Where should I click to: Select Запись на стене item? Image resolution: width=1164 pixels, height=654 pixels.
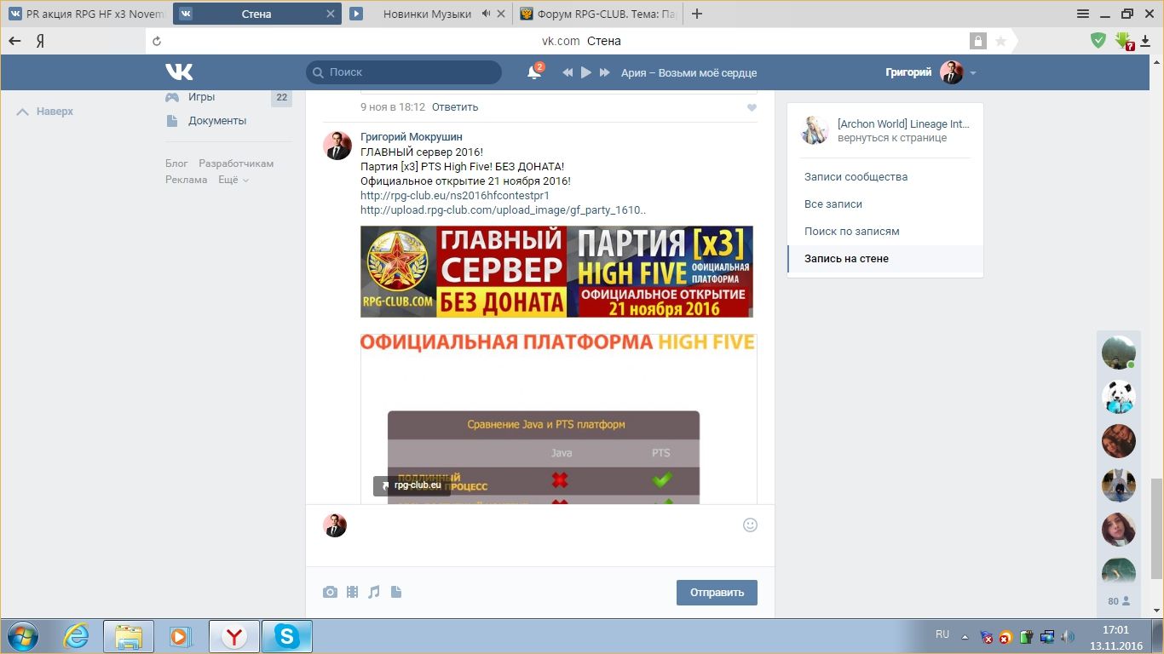coord(885,259)
